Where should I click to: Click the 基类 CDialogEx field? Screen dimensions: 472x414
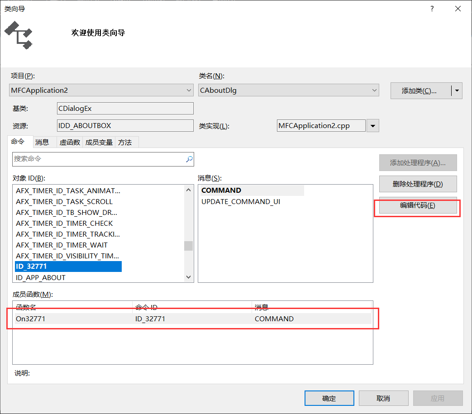pos(125,108)
